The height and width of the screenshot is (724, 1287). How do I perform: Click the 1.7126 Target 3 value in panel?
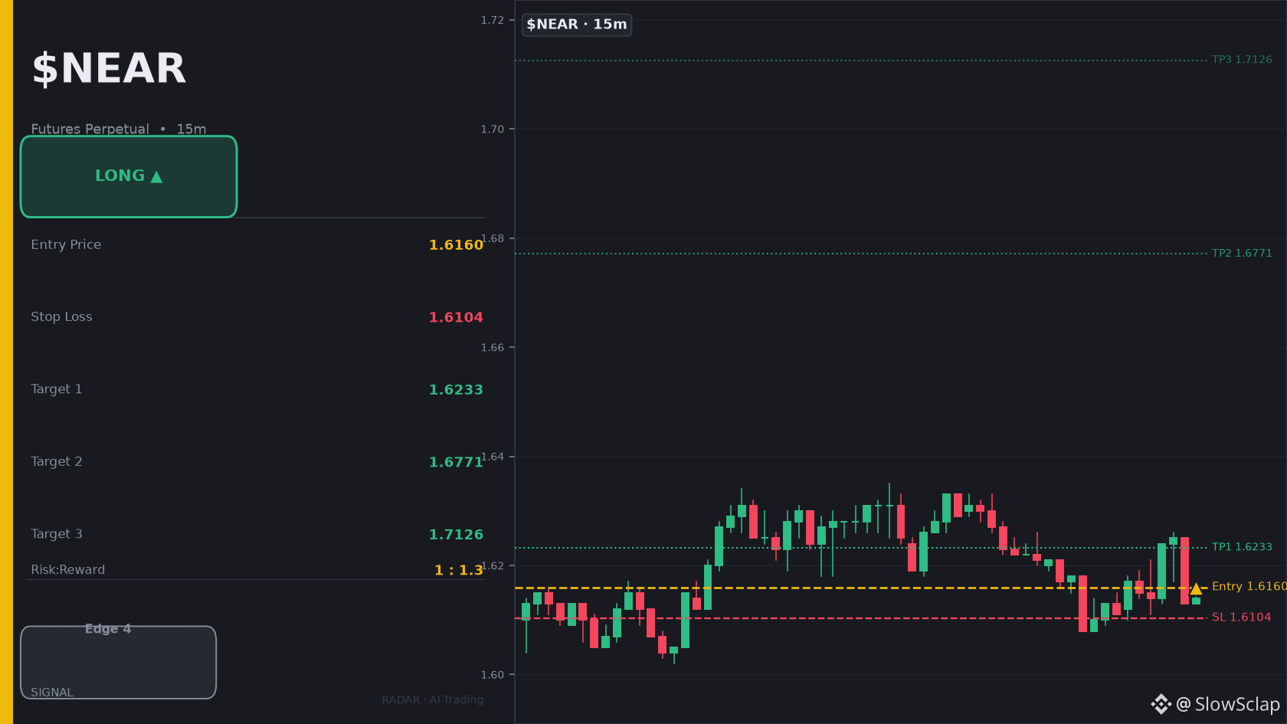(456, 535)
